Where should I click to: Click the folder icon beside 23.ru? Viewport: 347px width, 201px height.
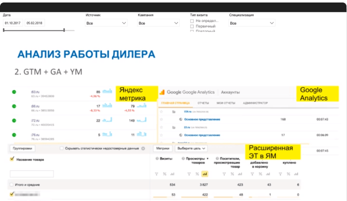[174, 127]
